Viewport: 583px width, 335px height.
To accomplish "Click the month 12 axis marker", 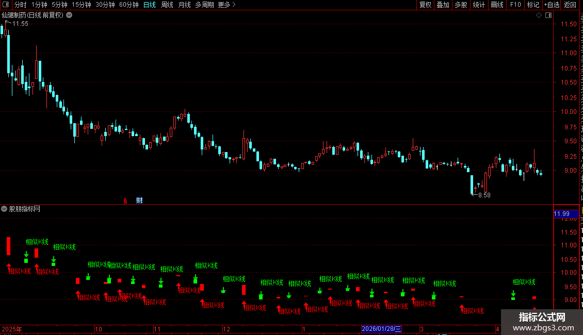I will [226, 329].
